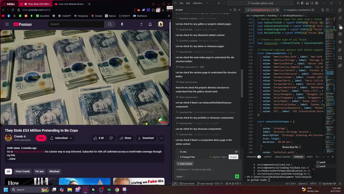Click the Add Context button
This screenshot has height=194, width=344.
coord(185,164)
